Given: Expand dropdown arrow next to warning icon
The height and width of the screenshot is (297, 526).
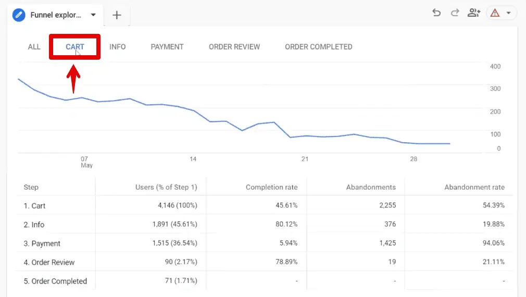Looking at the screenshot, I should [509, 13].
